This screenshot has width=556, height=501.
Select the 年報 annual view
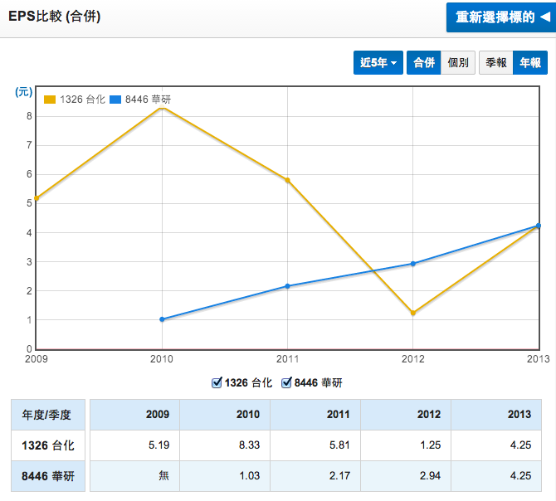pos(530,63)
